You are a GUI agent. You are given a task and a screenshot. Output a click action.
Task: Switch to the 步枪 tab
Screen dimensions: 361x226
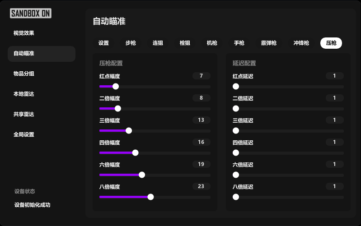[131, 43]
